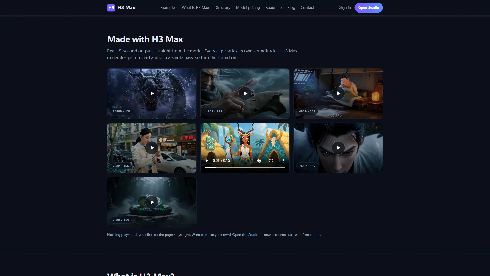
Task: Select the 480P • 15S badge on cartoon clip
Action: (307, 111)
